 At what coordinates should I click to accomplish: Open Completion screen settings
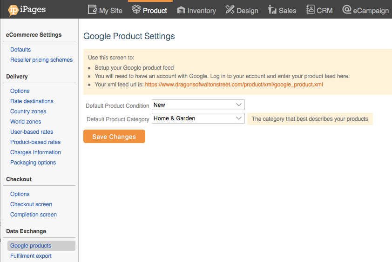(x=34, y=215)
